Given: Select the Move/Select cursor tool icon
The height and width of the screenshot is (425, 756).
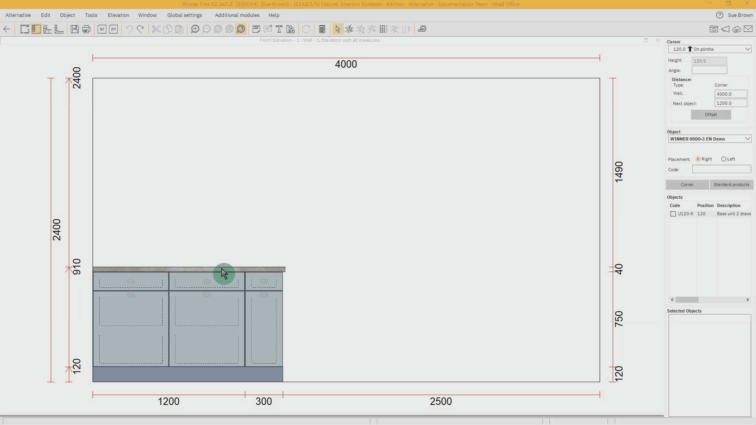Looking at the screenshot, I should click(x=338, y=29).
